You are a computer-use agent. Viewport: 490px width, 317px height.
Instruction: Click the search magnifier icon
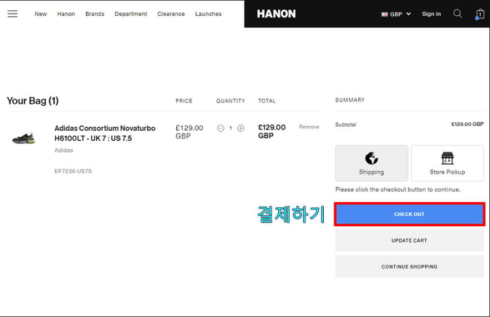[x=457, y=14]
